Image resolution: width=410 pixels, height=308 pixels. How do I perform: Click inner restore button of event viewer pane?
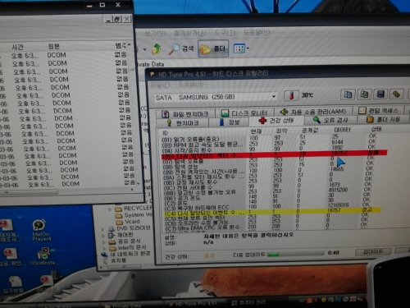116,20
